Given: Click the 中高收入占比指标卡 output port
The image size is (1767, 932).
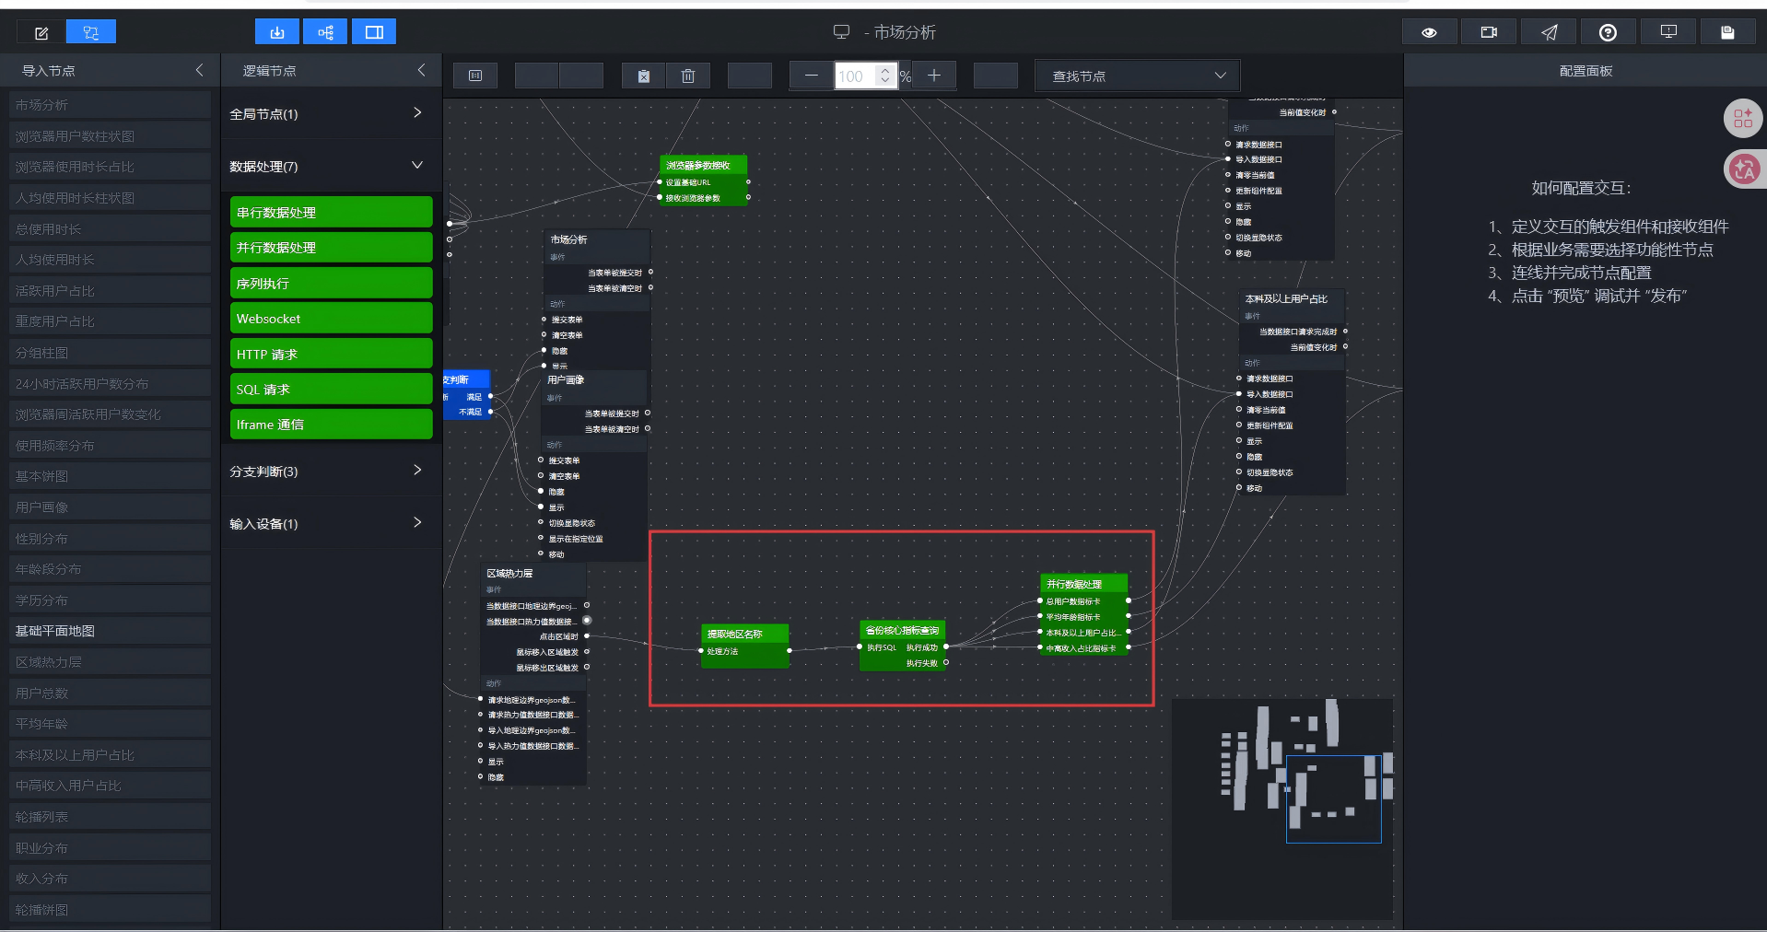Looking at the screenshot, I should (x=1129, y=648).
